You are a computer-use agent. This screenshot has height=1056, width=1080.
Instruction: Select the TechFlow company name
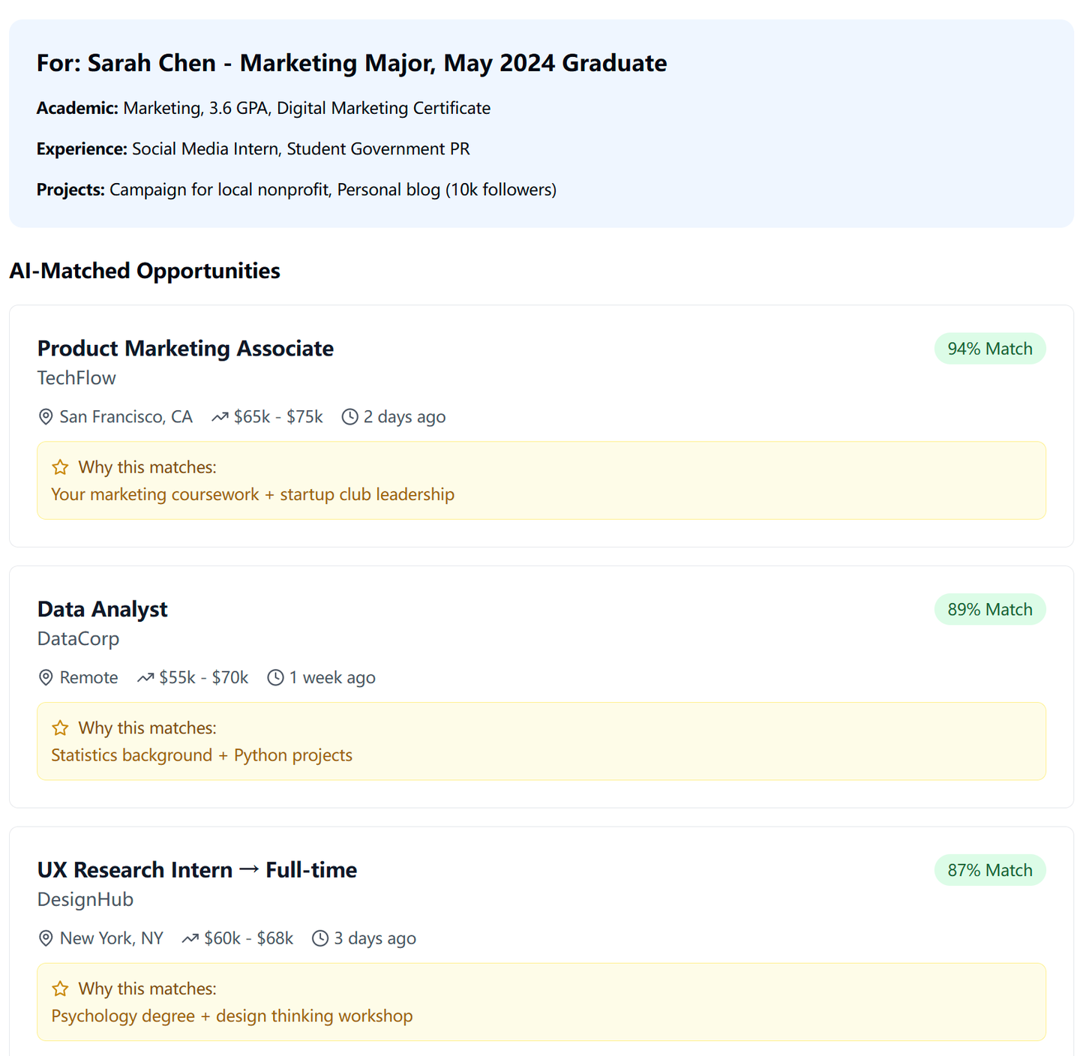76,378
